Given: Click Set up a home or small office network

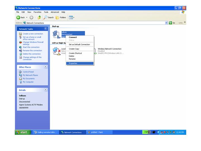Looking at the screenshot, I should pyautogui.click(x=32, y=38).
